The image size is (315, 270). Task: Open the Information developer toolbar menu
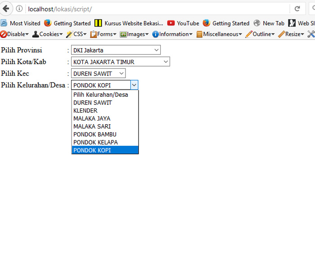[x=172, y=34]
